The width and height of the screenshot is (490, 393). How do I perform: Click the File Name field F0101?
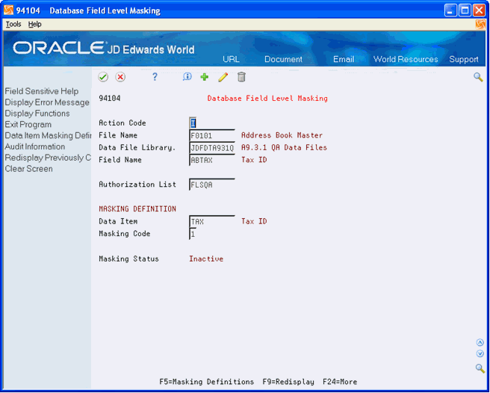[x=212, y=135]
